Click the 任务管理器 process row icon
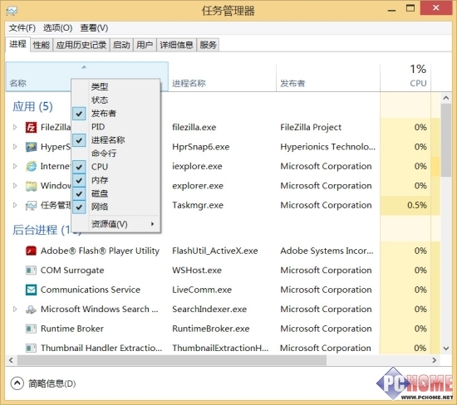Screen dimensions: 457x405 click(x=31, y=205)
